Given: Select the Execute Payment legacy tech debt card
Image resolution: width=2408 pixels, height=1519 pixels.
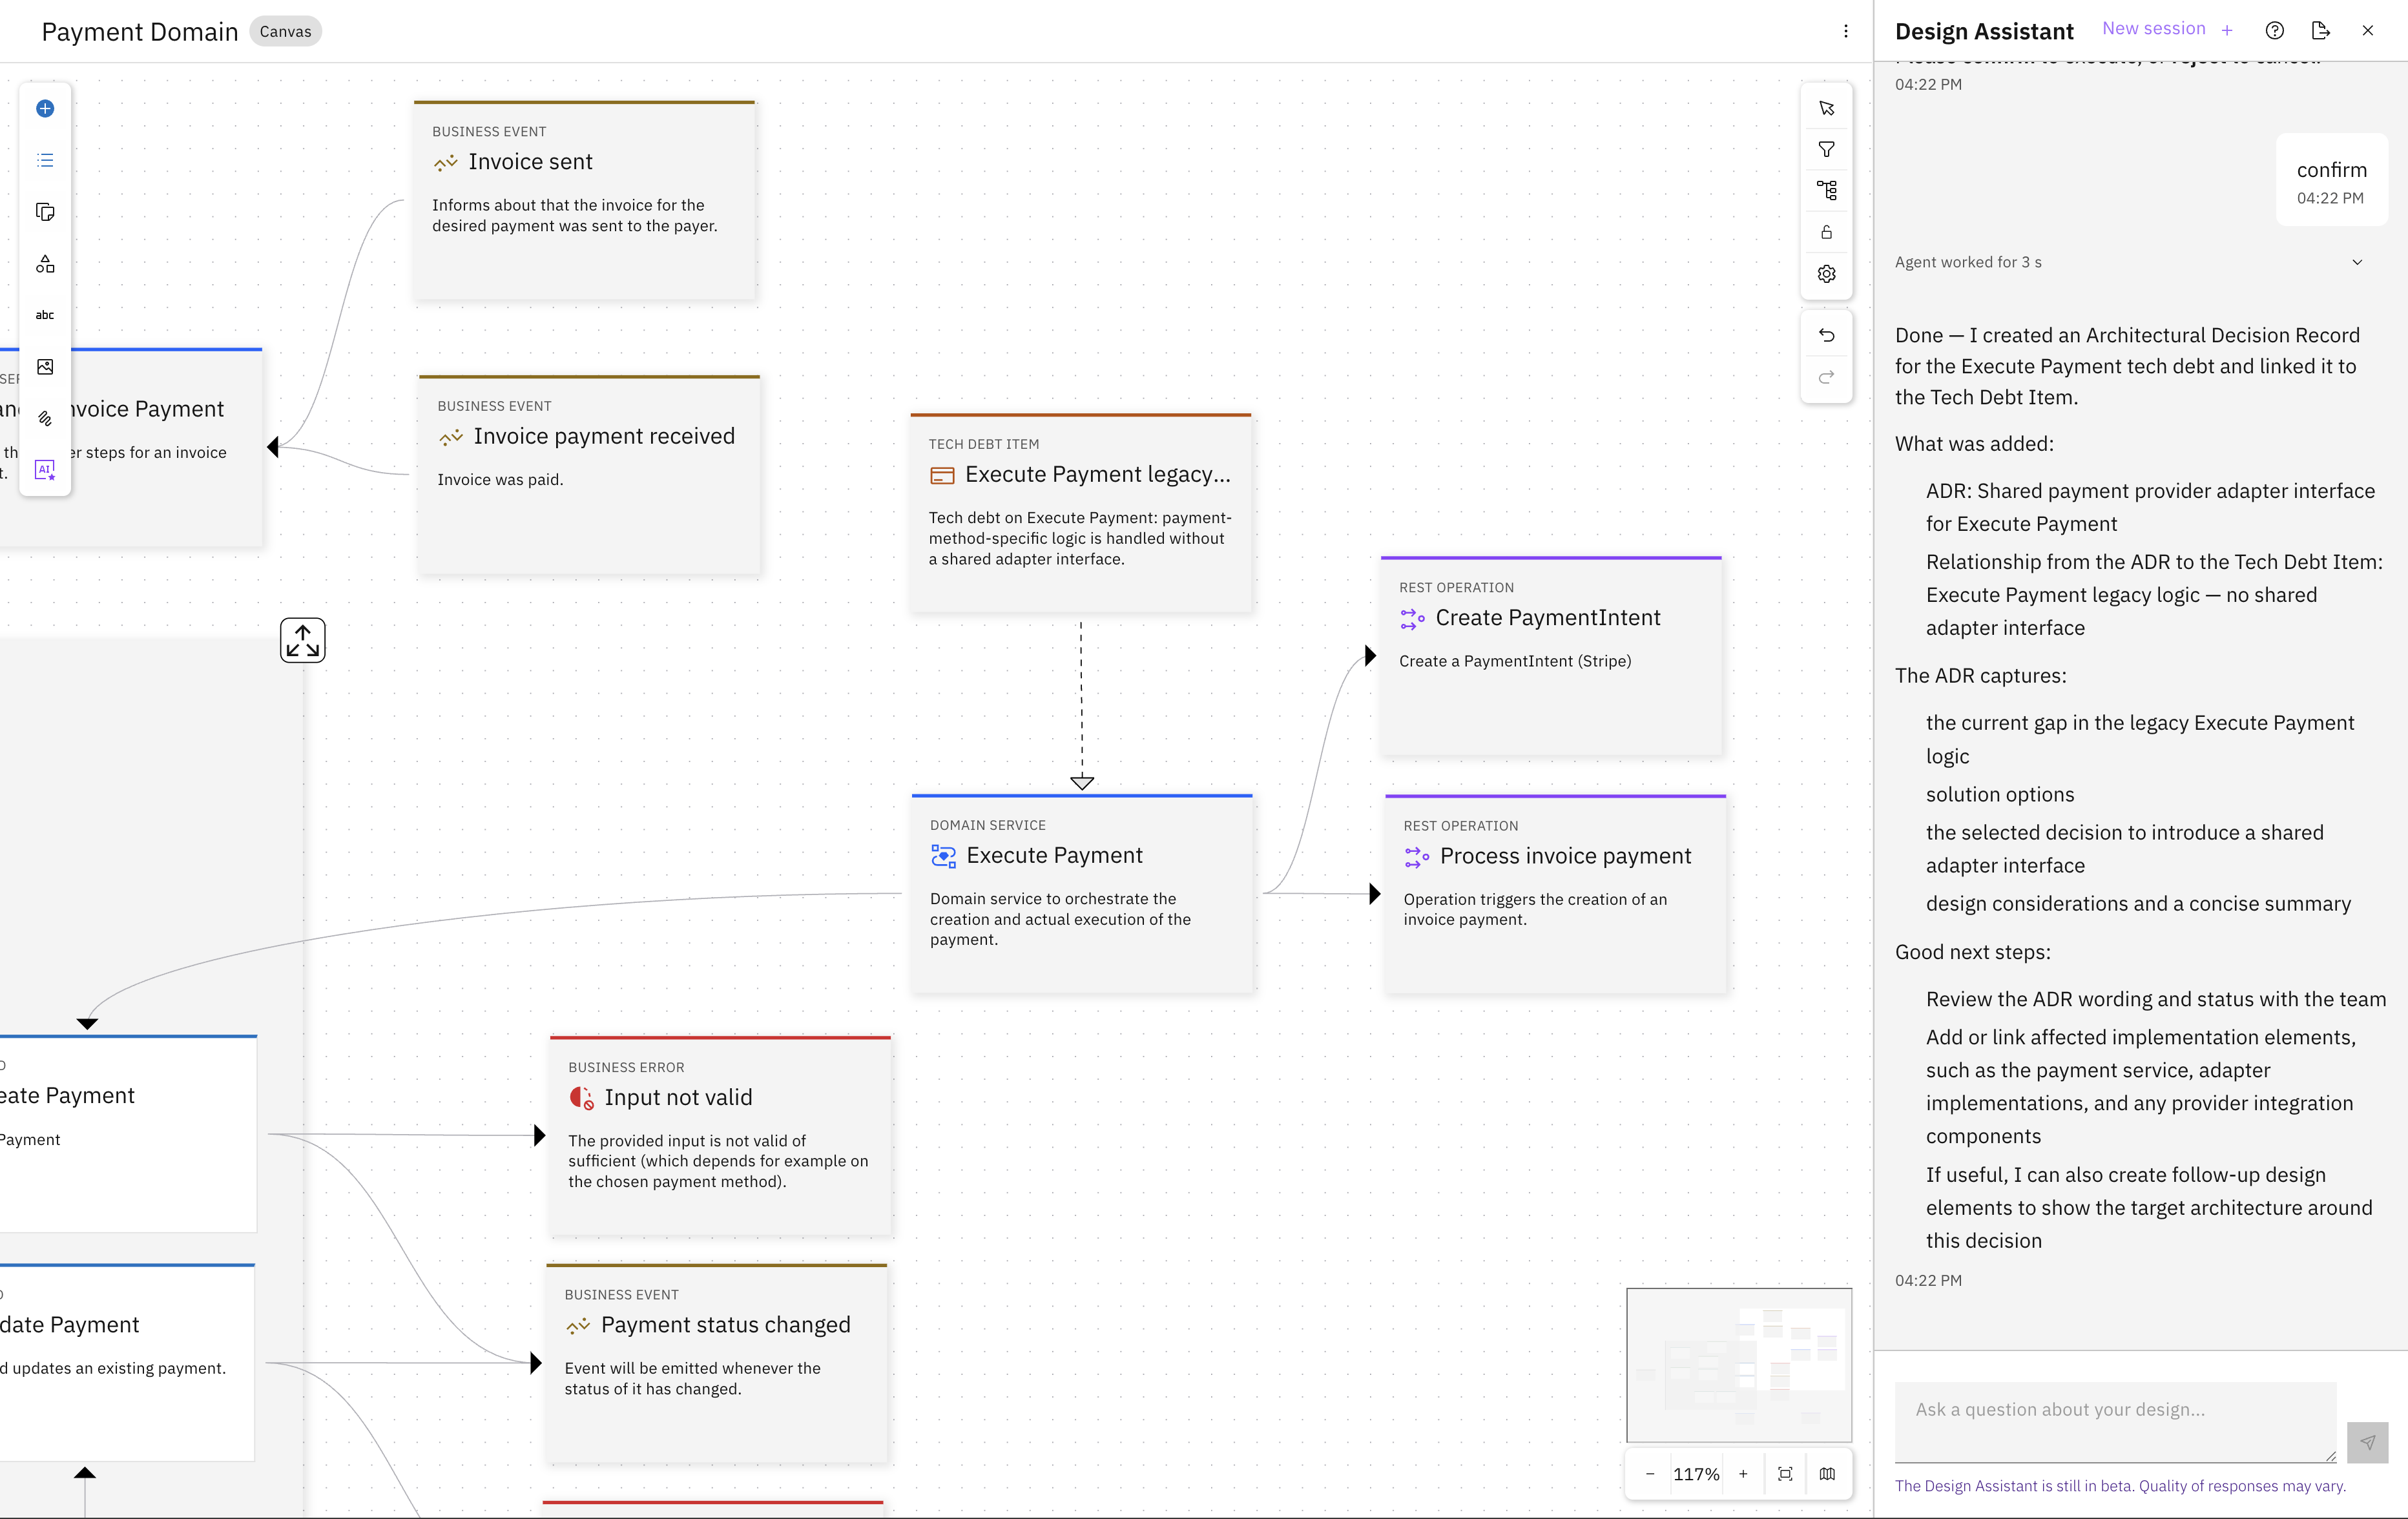Looking at the screenshot, I should 1080,512.
